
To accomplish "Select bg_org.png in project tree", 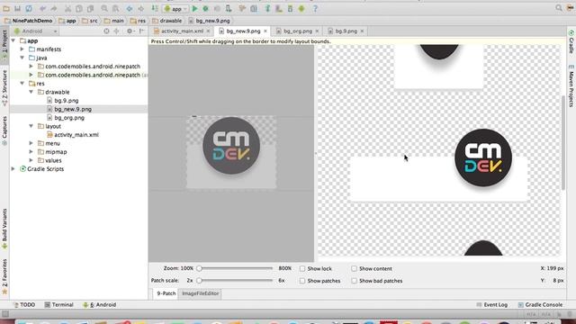I will coord(69,118).
